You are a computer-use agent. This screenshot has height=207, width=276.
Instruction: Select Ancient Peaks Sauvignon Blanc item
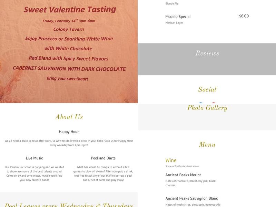pos(191,198)
